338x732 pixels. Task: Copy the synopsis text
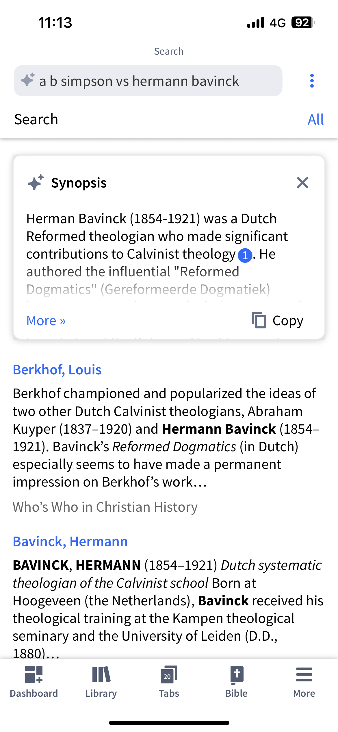(277, 320)
